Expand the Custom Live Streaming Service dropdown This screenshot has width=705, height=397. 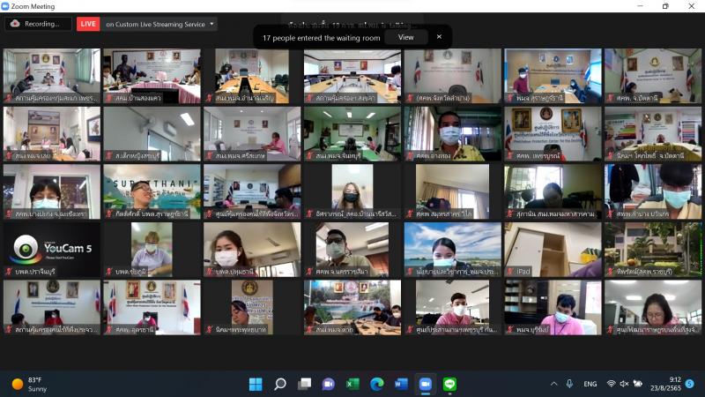(211, 24)
